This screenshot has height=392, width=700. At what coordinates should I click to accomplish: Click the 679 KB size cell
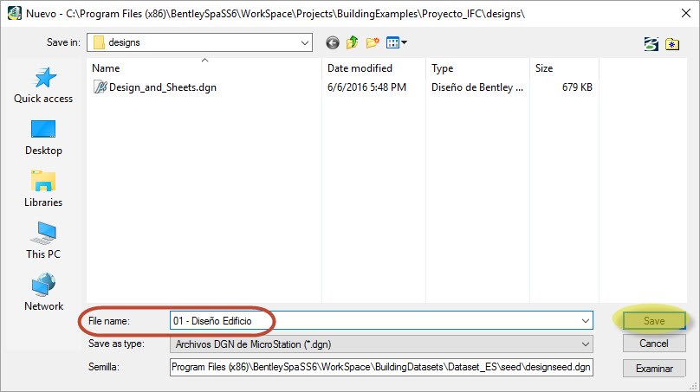click(577, 87)
